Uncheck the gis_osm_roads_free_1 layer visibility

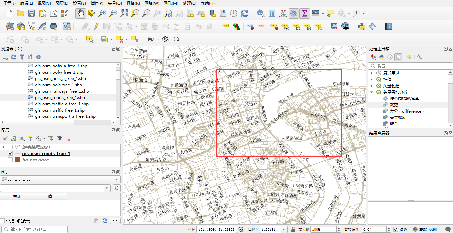[x=10, y=153]
